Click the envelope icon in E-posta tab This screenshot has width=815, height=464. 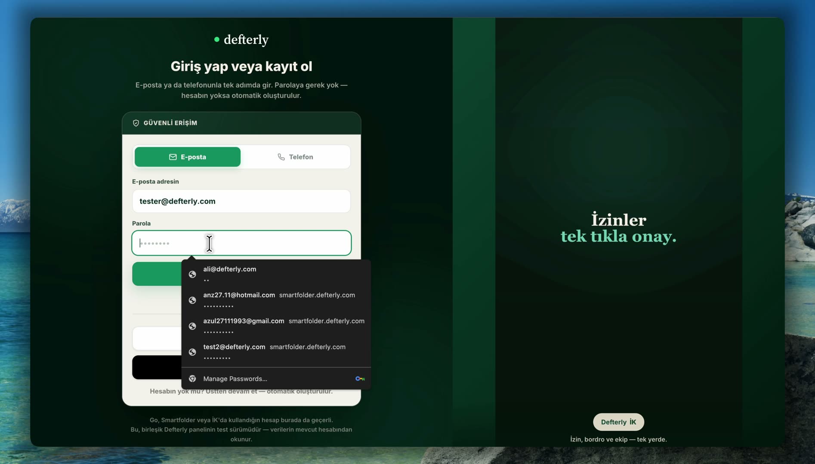[173, 157]
